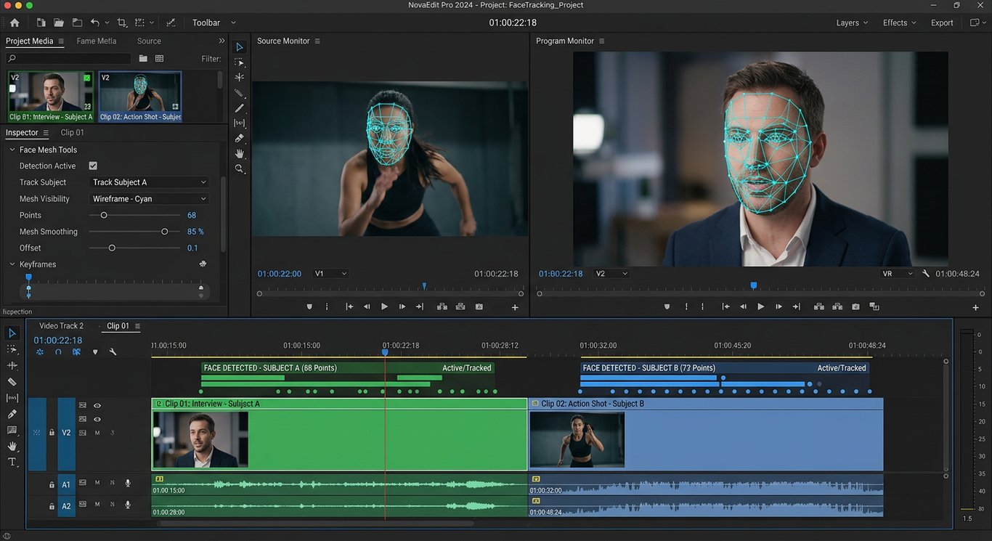
Task: Select the Type tool in timeline sidebar
Action: point(12,462)
